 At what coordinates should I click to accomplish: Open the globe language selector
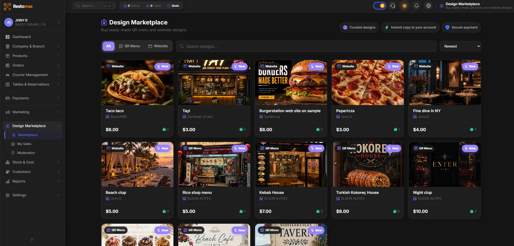pos(429,6)
